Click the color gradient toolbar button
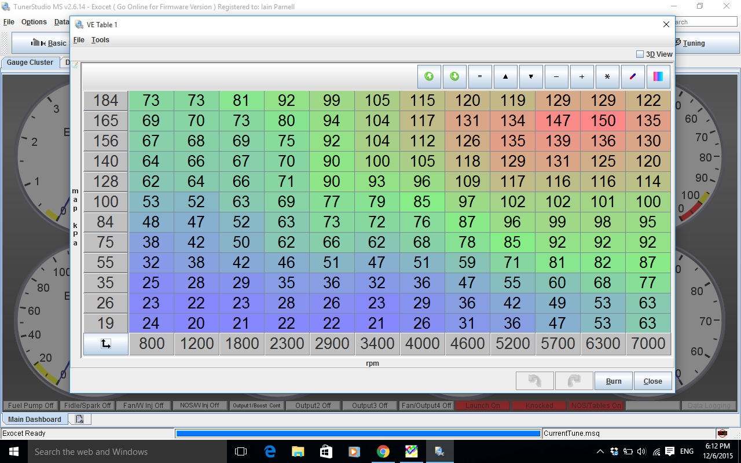Viewport: 741px width, 463px height. [x=658, y=76]
